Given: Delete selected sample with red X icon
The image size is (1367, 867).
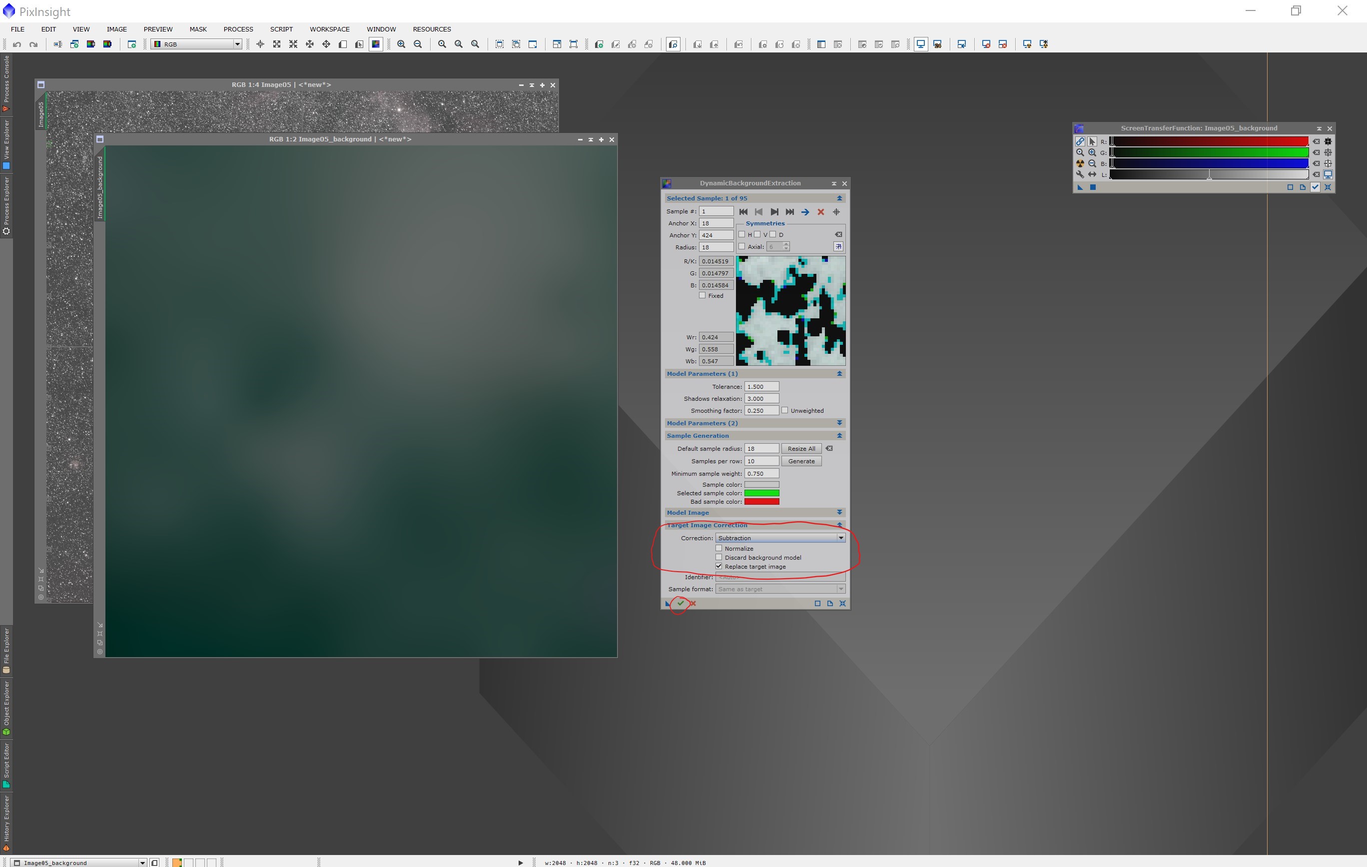Looking at the screenshot, I should coord(821,212).
